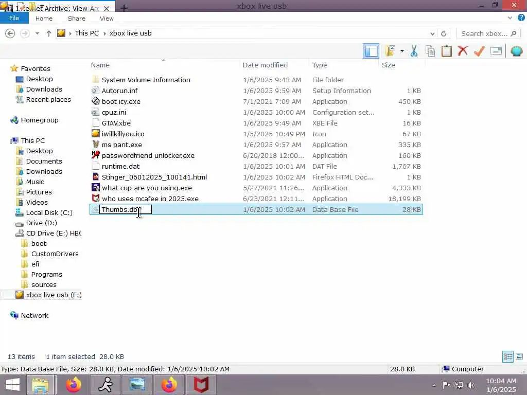The width and height of the screenshot is (527, 395).
Task: Select the System Volume Information folder
Action: click(x=146, y=80)
